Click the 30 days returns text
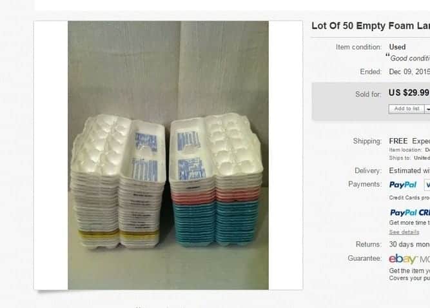This screenshot has width=430, height=308. pos(409,244)
